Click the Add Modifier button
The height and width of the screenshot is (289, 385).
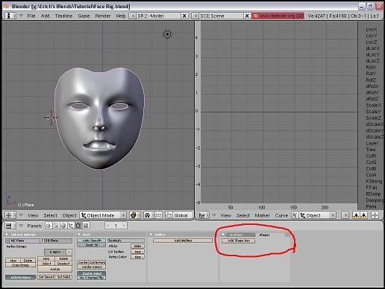point(183,241)
